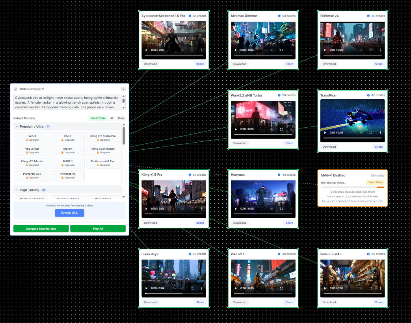Select None models filter
The height and width of the screenshot is (323, 411).
121,118
